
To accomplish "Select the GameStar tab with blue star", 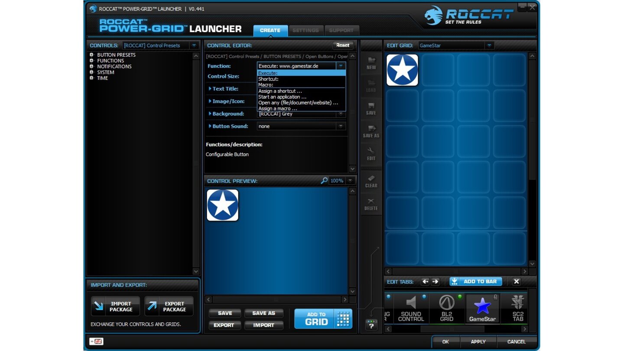I will 482,309.
